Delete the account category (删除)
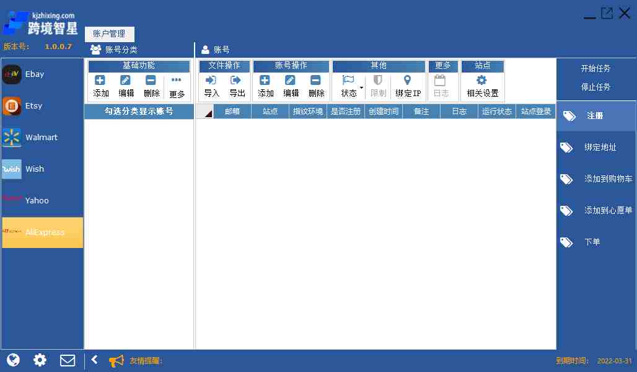 point(152,86)
